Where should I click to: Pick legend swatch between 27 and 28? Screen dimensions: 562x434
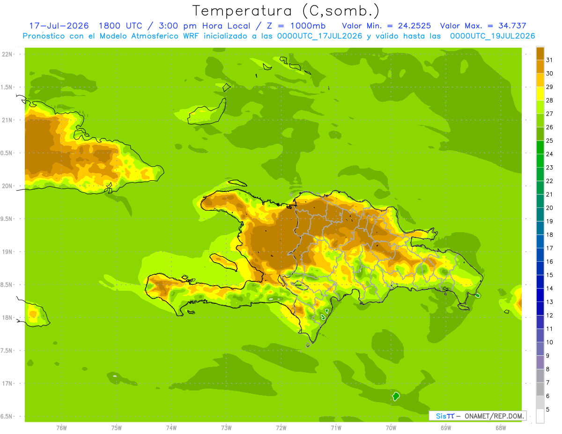pyautogui.click(x=540, y=107)
